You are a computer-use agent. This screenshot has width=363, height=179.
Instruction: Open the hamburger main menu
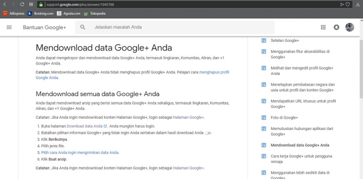[9, 27]
